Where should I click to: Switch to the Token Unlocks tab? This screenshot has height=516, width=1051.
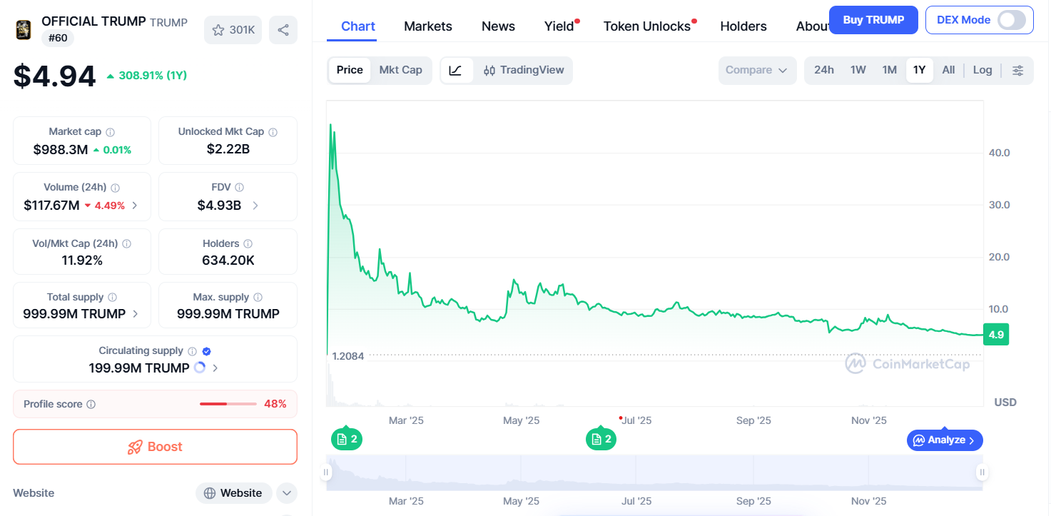click(x=646, y=26)
